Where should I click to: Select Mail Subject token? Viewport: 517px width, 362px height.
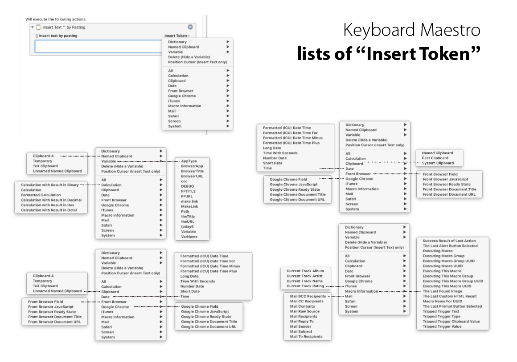301,331
